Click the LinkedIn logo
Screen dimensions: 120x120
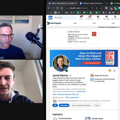coord(50,18)
